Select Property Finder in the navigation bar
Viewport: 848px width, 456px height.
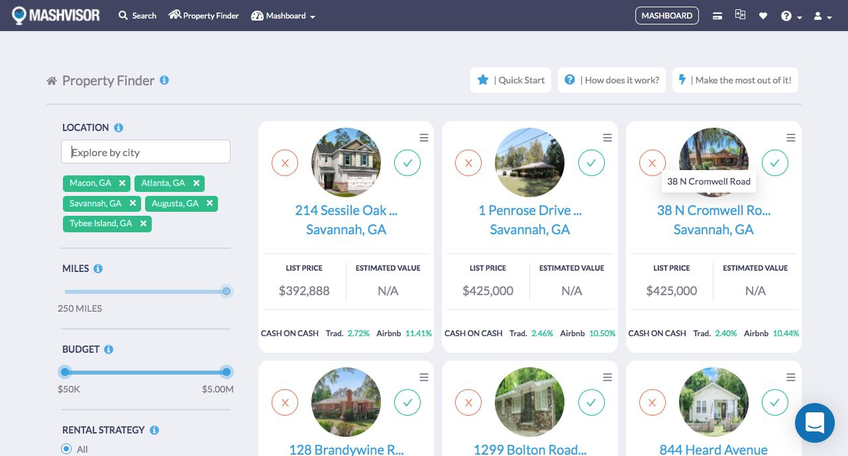203,15
